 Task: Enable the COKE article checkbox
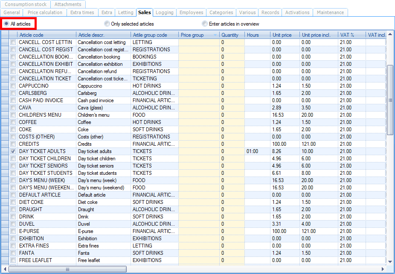[x=13, y=130]
